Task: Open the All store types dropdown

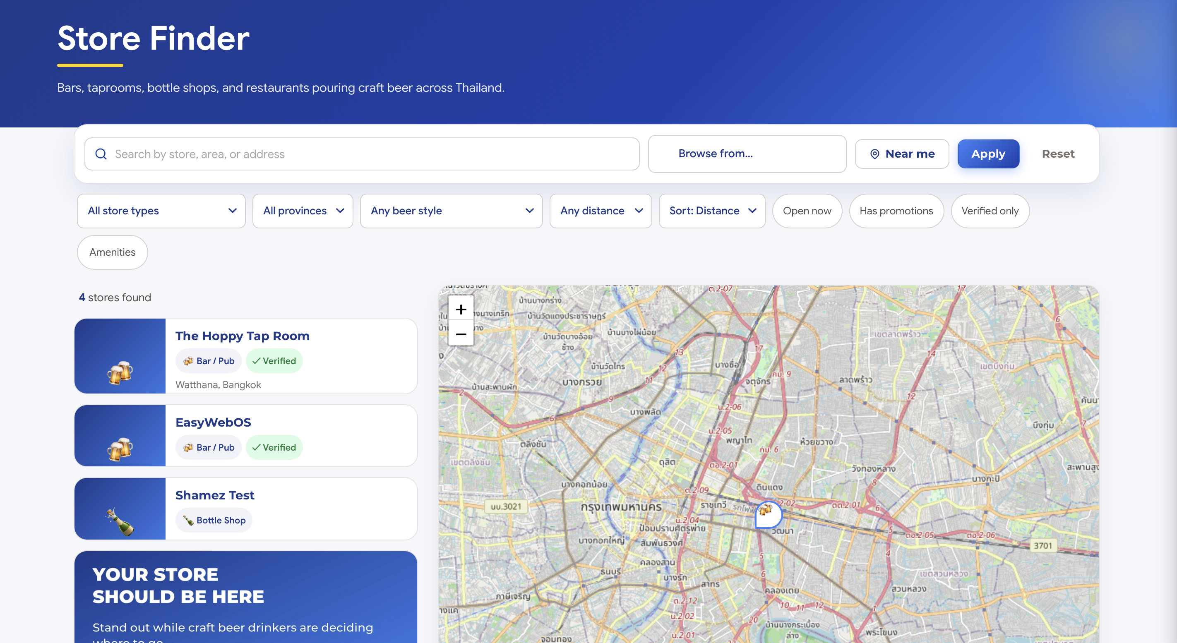Action: tap(161, 211)
